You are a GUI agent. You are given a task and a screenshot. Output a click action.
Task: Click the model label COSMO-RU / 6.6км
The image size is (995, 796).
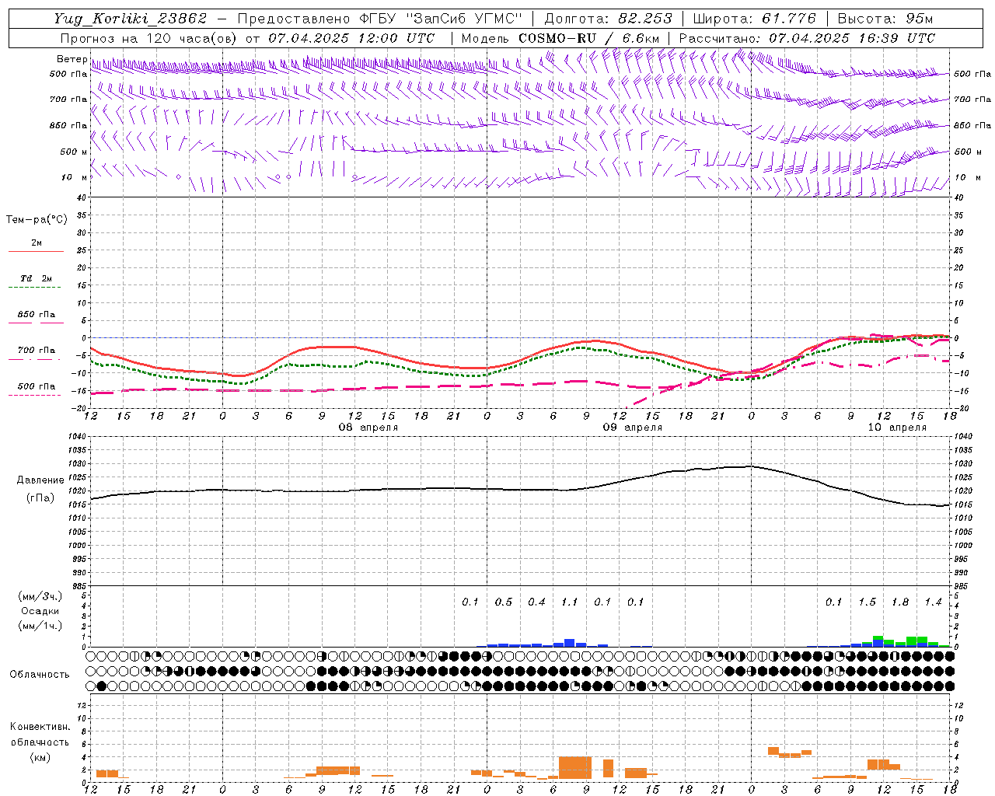coord(588,38)
